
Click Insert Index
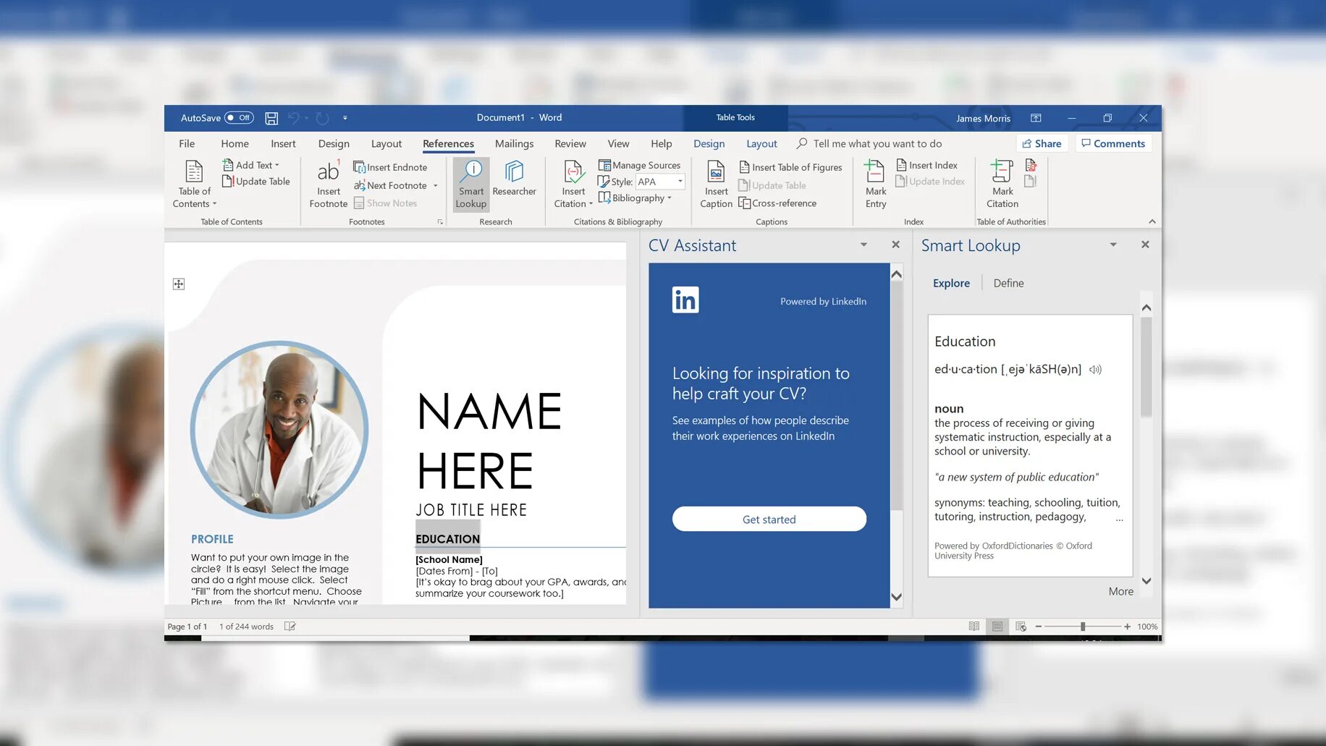[x=926, y=165]
